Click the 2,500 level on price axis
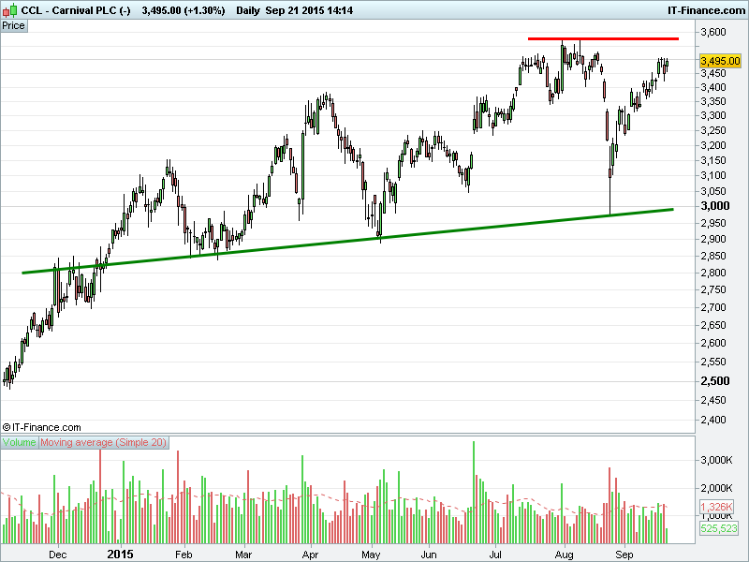The height and width of the screenshot is (562, 749). tap(714, 381)
